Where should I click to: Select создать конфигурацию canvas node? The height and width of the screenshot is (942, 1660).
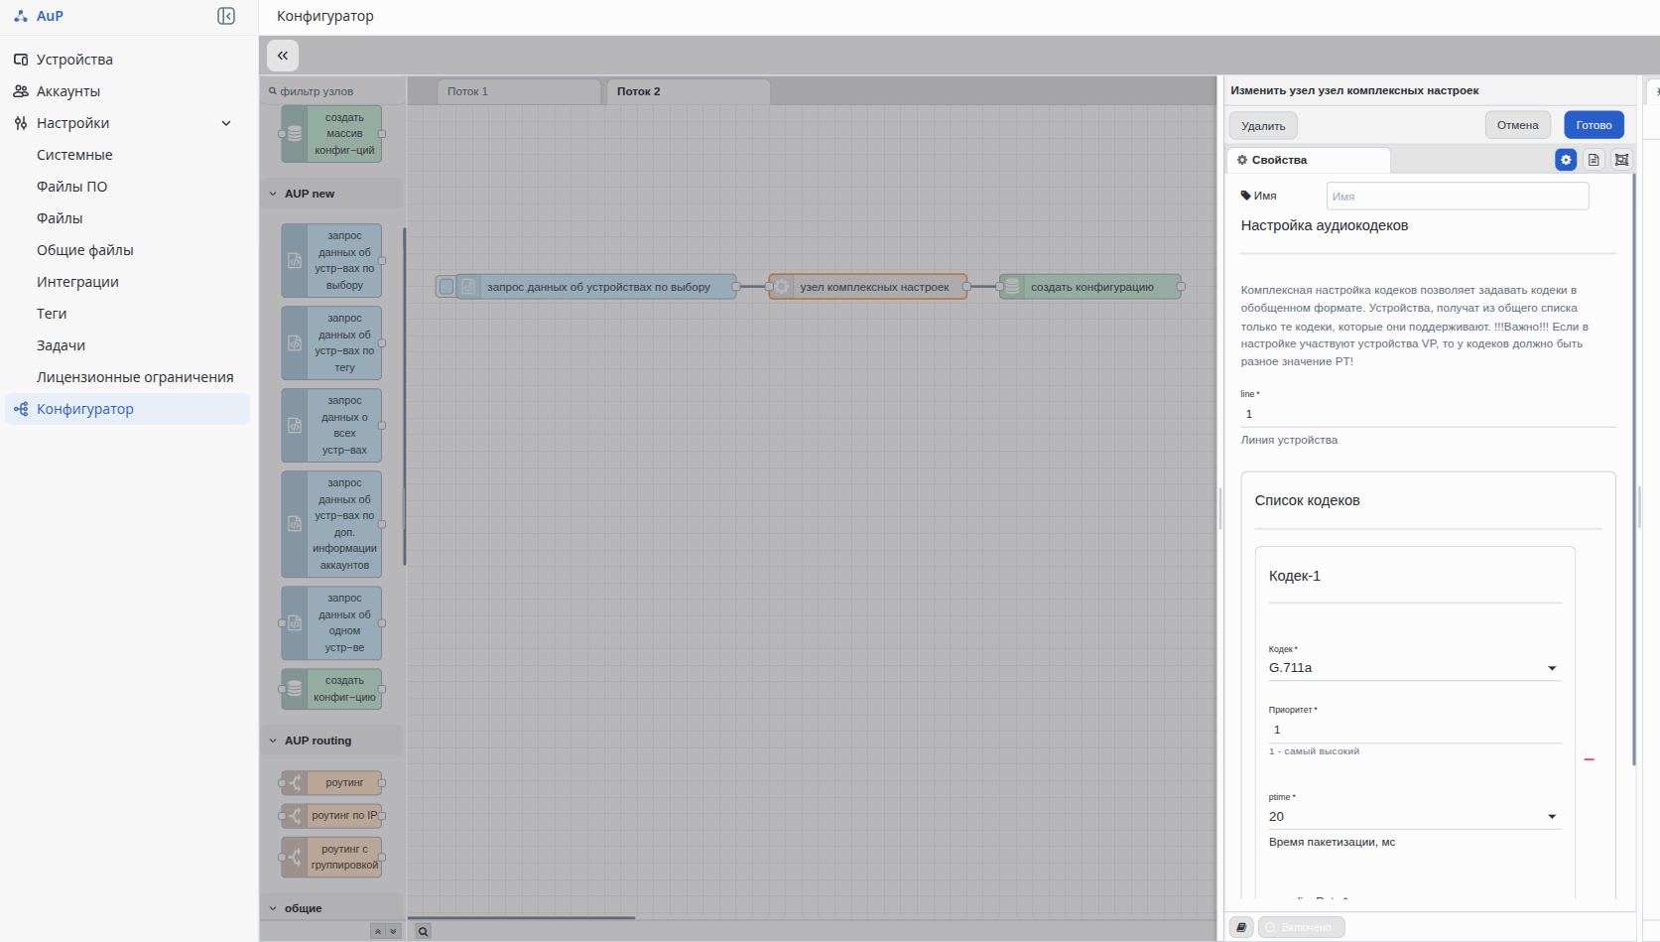tap(1090, 287)
